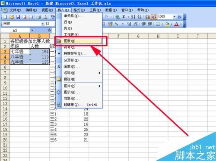Image resolution: width=216 pixels, height=161 pixels.
Task: Choose 图示 menu entry
Action: tap(79, 92)
